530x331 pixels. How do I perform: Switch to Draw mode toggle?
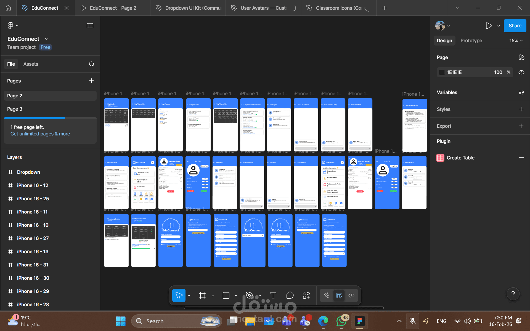tap(327, 295)
